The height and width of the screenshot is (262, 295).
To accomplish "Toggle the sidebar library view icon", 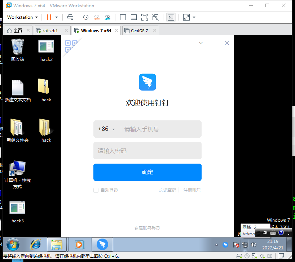I will (x=123, y=17).
